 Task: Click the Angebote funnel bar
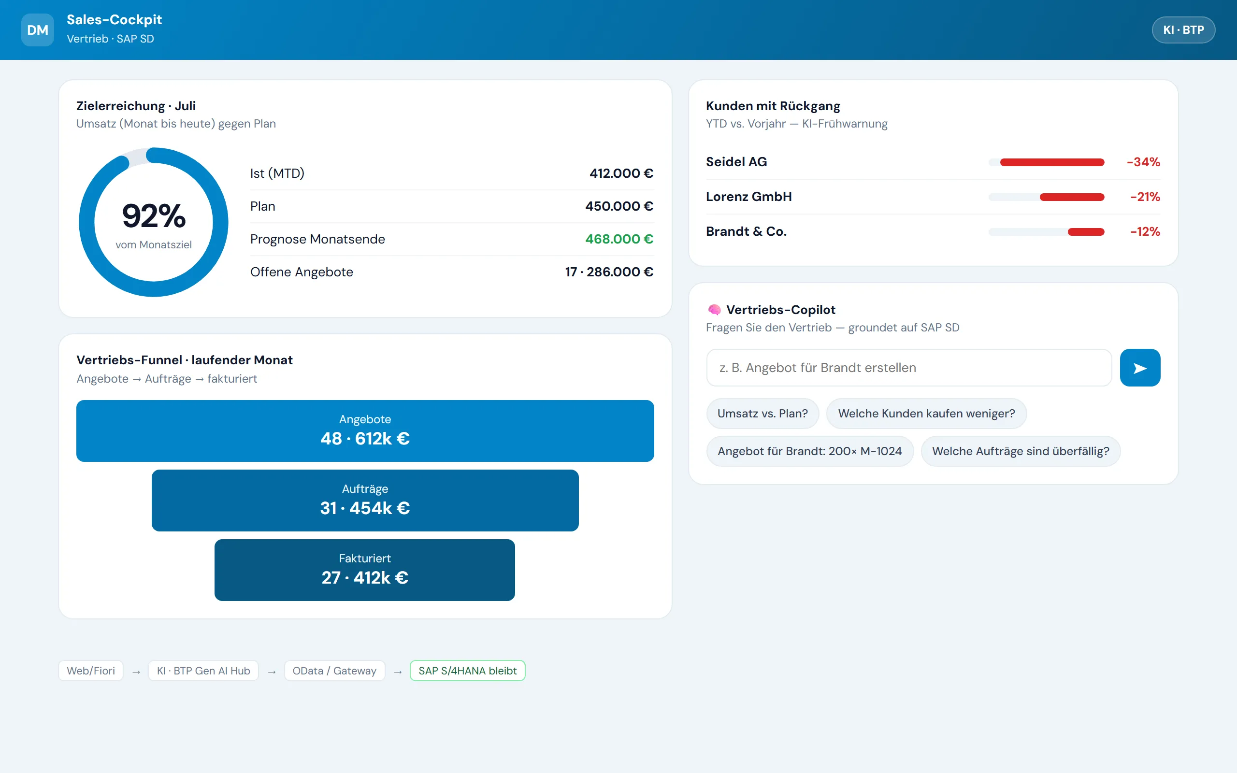tap(365, 431)
